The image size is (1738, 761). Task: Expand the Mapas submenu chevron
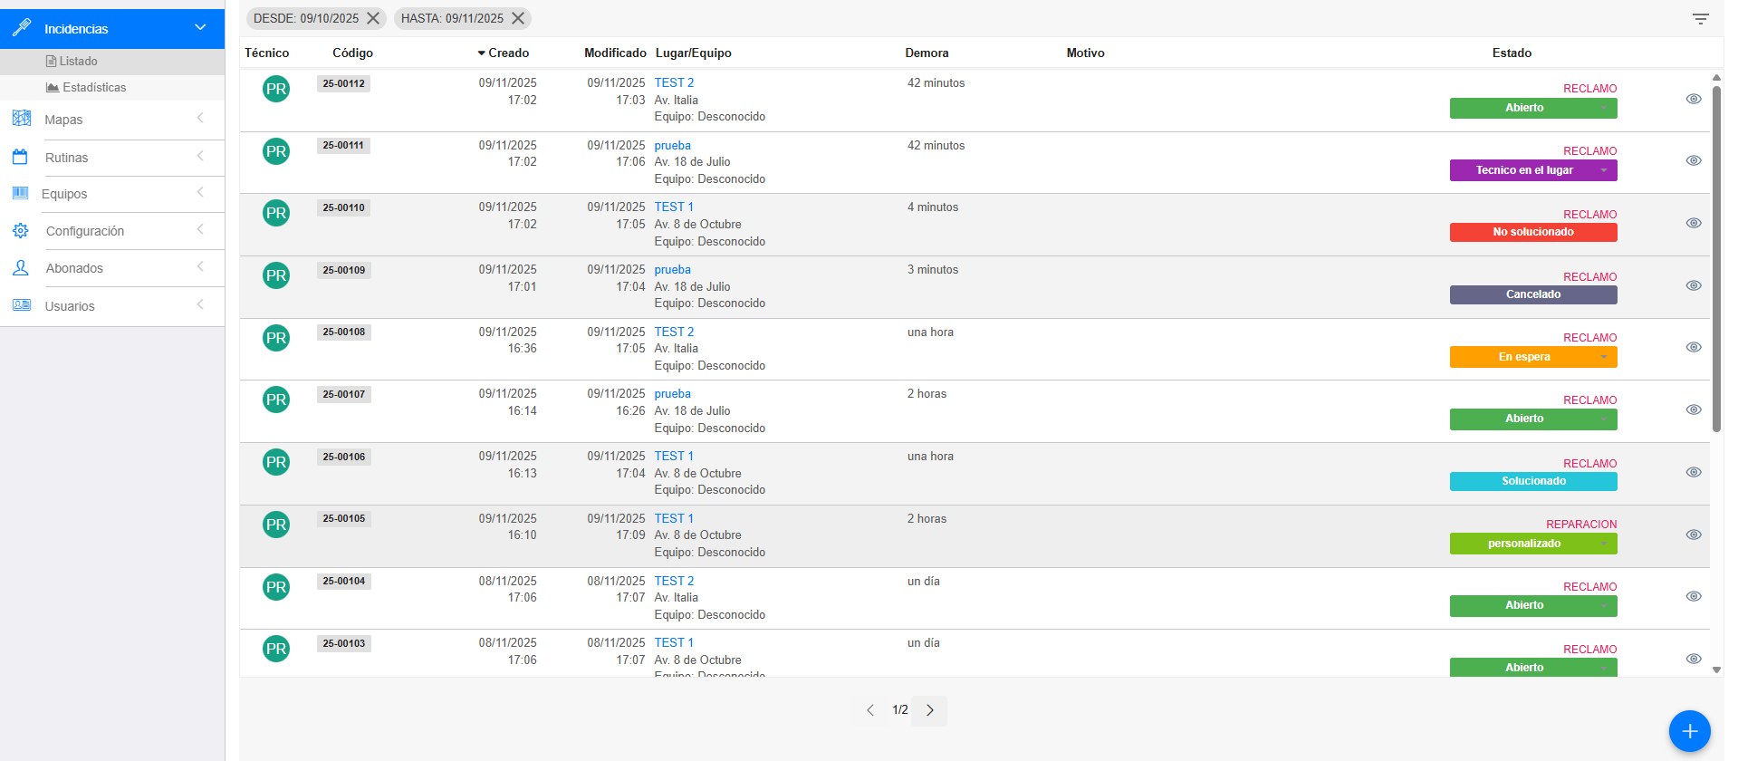pyautogui.click(x=200, y=118)
